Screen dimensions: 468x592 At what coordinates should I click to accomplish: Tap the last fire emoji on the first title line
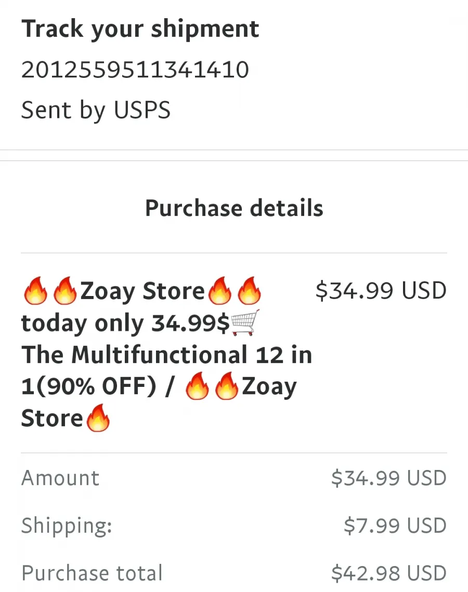(250, 291)
